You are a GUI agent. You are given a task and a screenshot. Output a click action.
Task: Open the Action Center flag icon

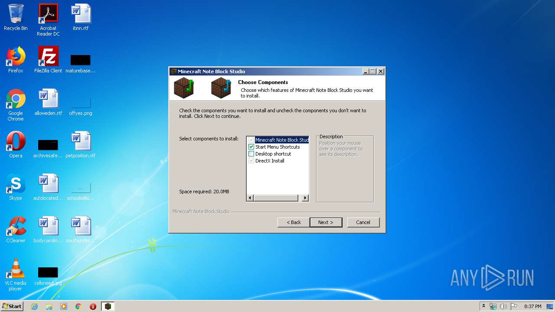(x=514, y=306)
